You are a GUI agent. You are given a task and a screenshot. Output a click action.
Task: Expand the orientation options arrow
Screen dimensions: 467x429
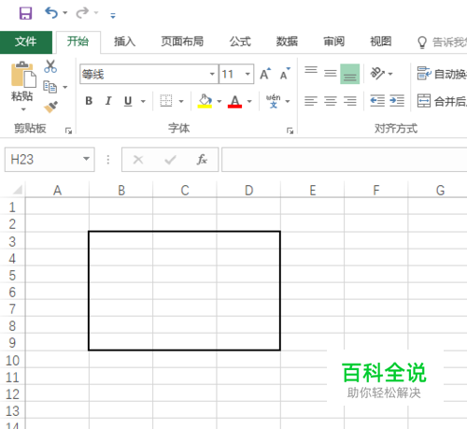390,74
